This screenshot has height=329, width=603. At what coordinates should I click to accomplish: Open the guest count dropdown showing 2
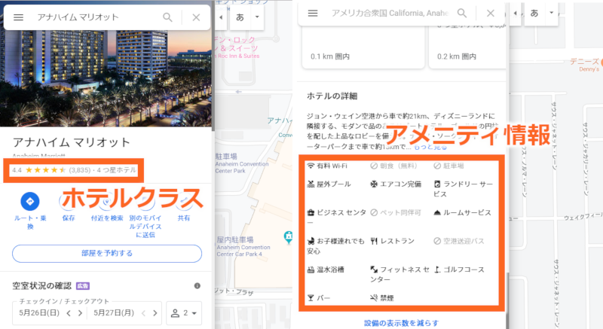click(x=184, y=313)
